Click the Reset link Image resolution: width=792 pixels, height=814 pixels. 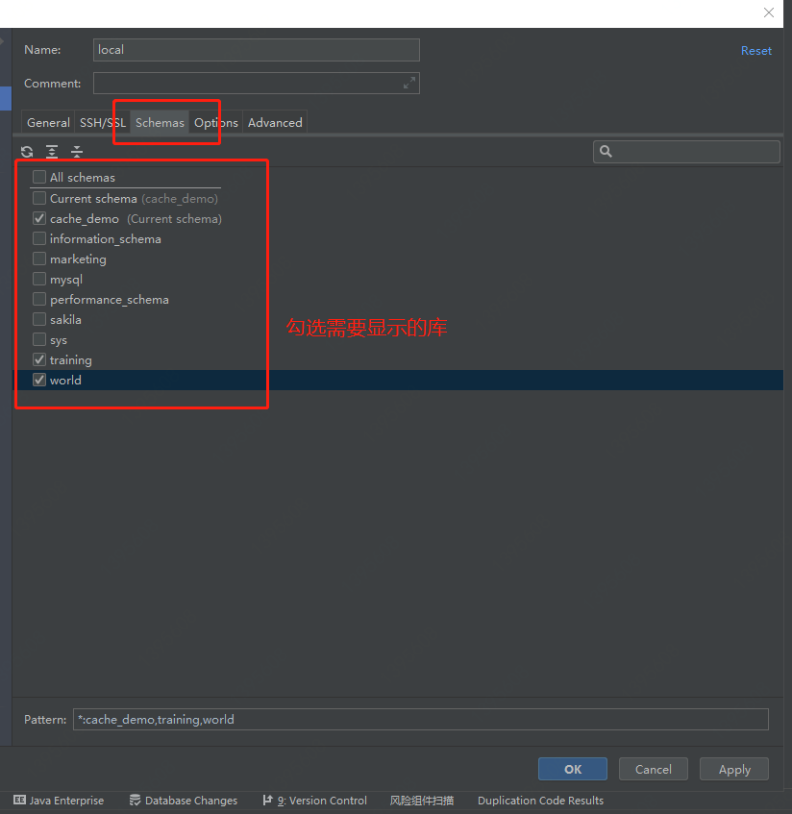click(756, 50)
